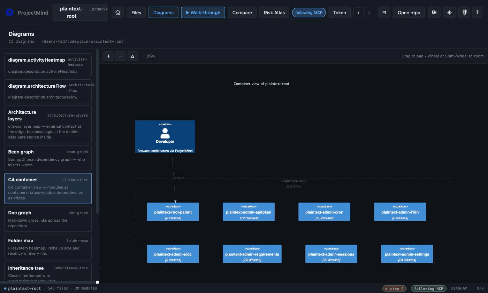Click the Token button
This screenshot has width=488, height=293.
tap(340, 13)
